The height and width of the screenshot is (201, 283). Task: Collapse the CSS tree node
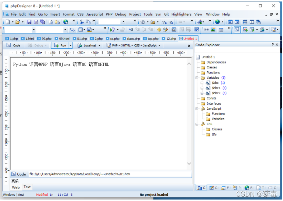(x=197, y=124)
